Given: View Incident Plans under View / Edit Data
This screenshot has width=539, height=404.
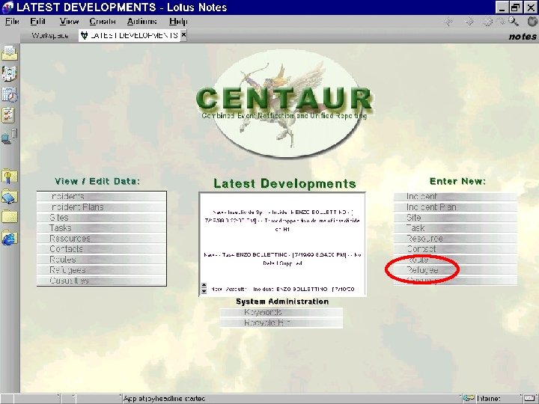Looking at the screenshot, I should pyautogui.click(x=101, y=206).
